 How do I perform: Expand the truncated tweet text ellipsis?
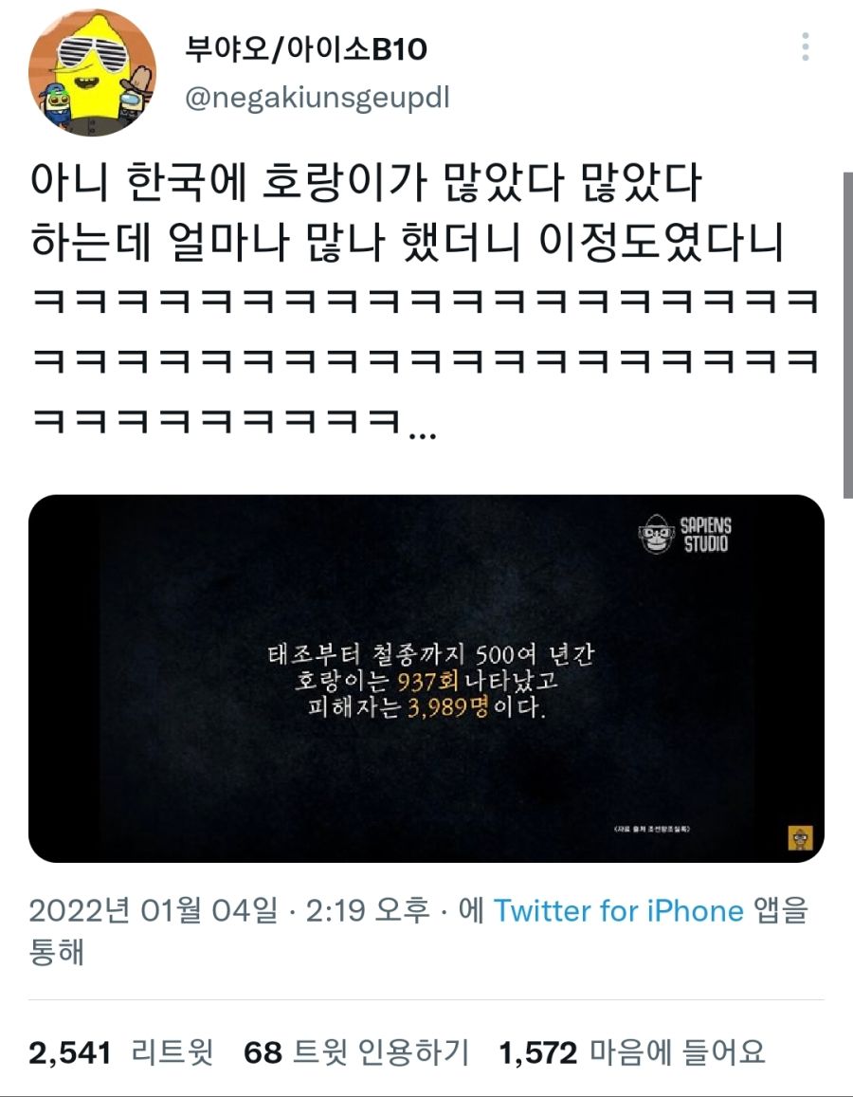pos(423,433)
